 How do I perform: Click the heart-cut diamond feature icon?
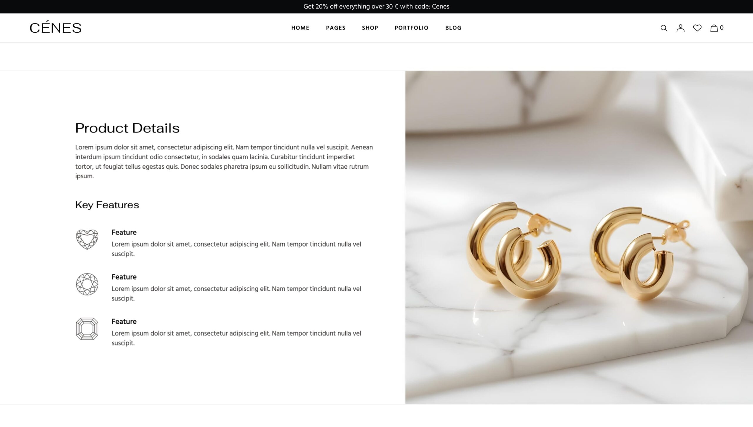(87, 239)
